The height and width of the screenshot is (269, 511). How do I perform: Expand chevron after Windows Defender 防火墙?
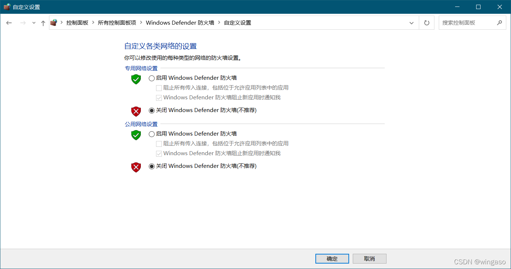point(219,22)
